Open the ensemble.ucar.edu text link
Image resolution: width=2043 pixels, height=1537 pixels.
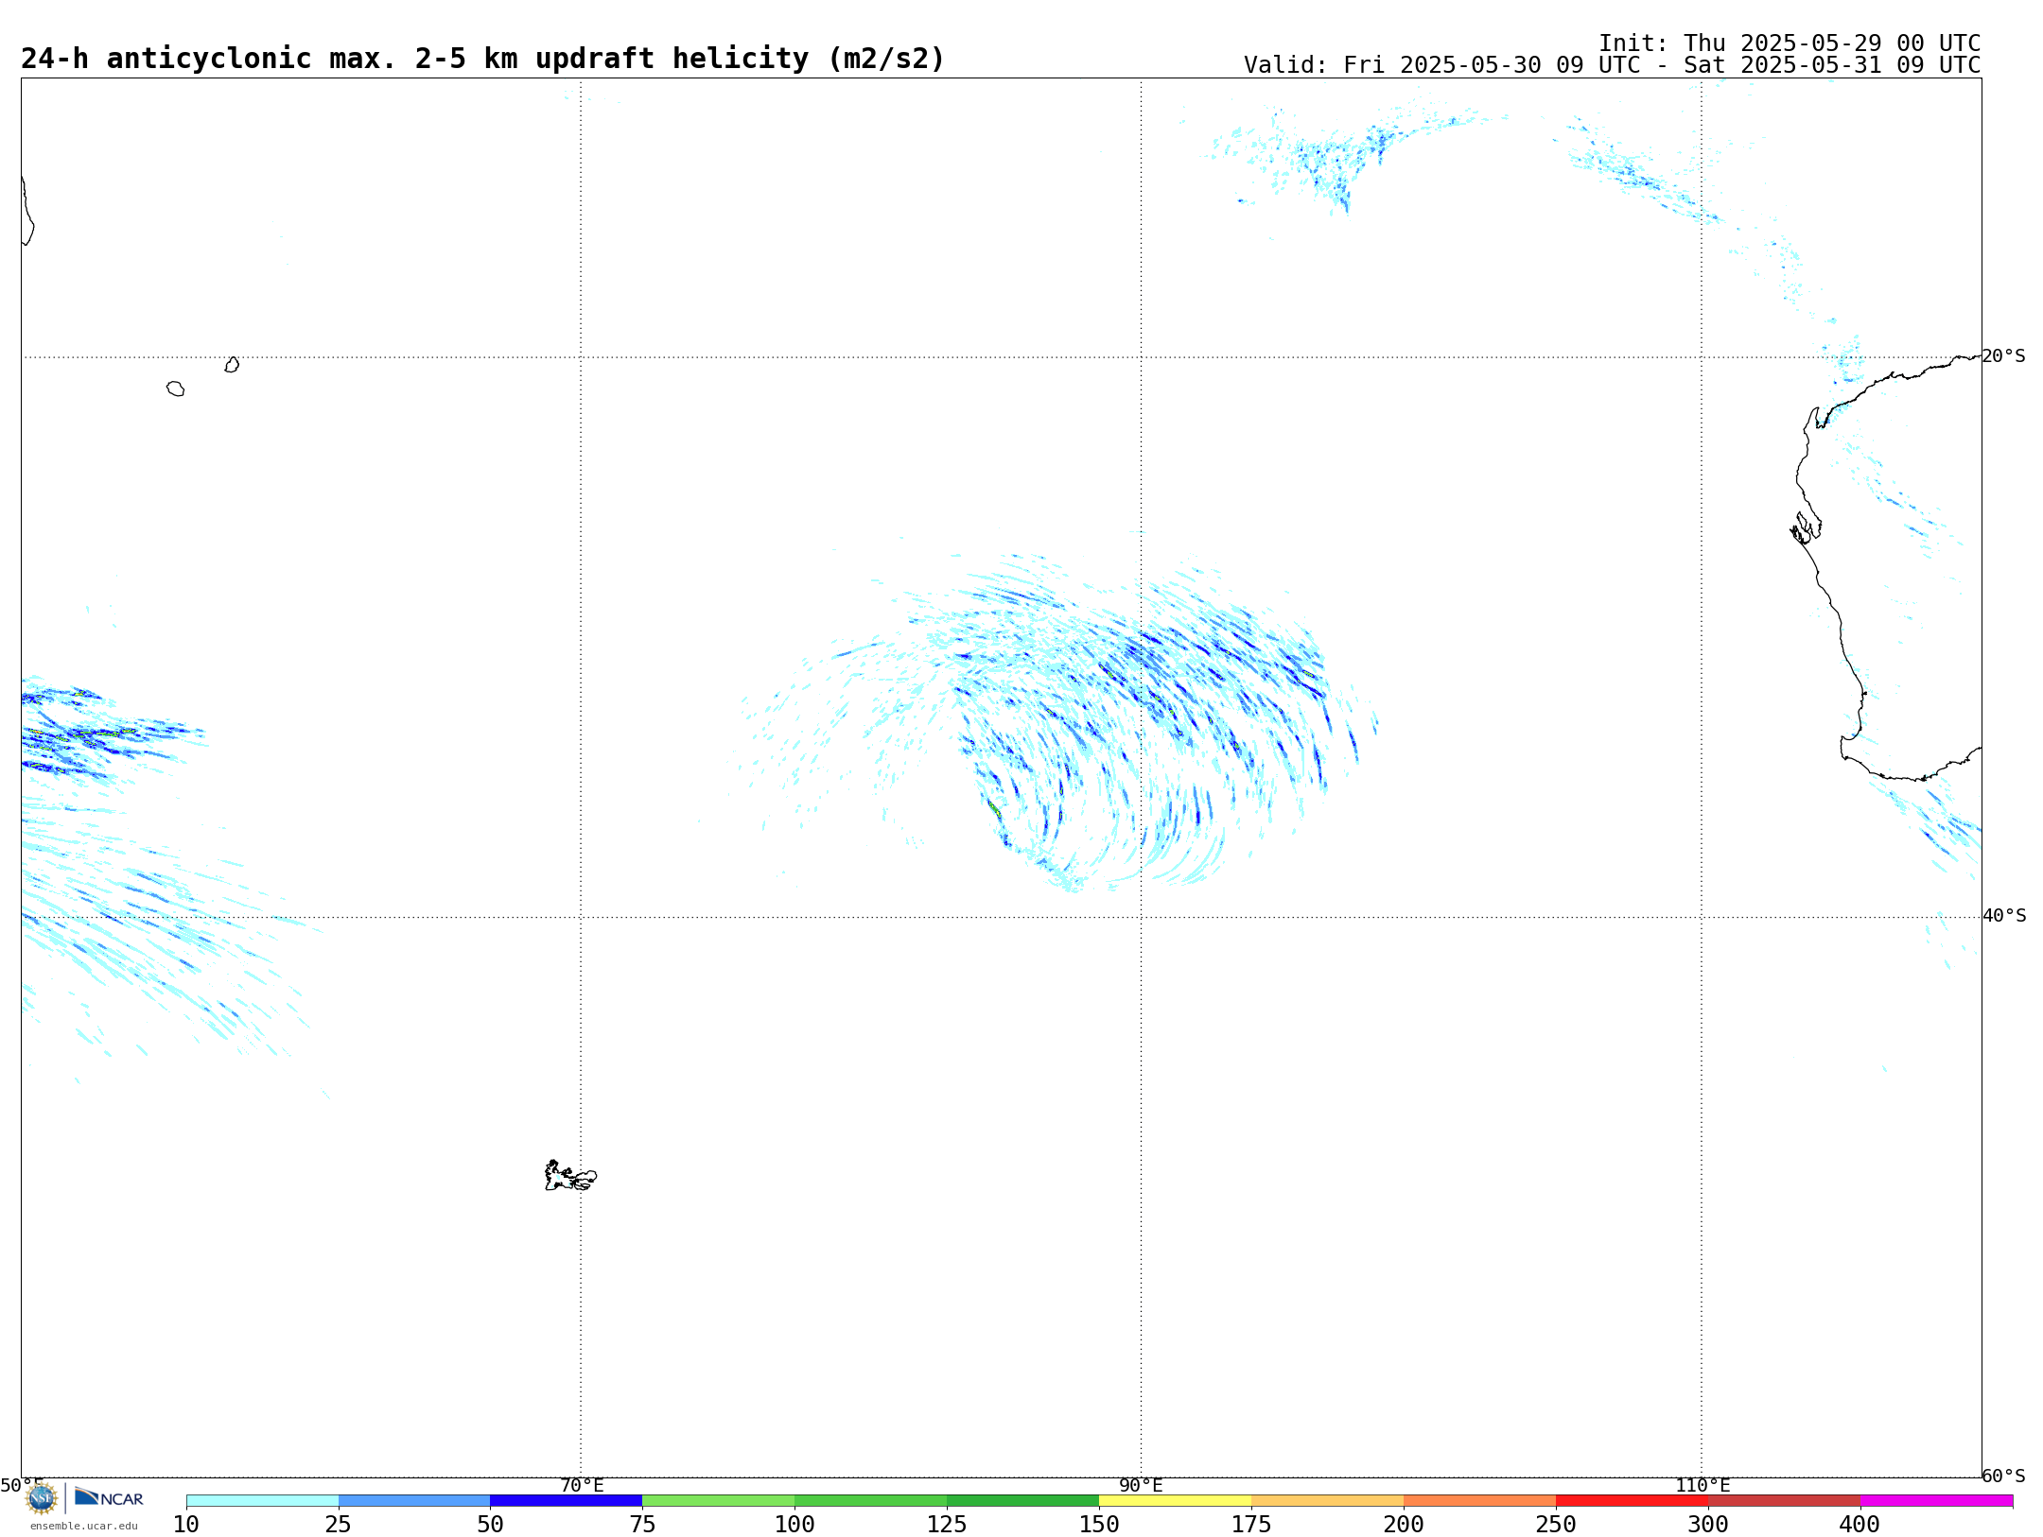(84, 1526)
